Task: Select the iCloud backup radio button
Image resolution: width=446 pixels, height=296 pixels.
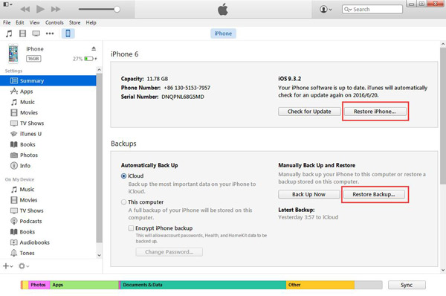Action: tap(123, 176)
